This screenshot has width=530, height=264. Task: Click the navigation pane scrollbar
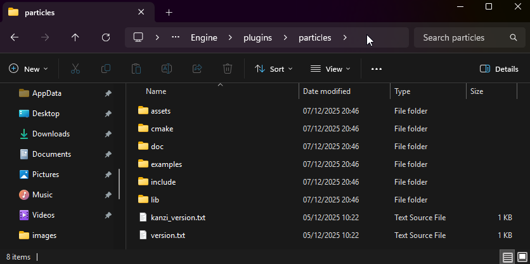119,185
